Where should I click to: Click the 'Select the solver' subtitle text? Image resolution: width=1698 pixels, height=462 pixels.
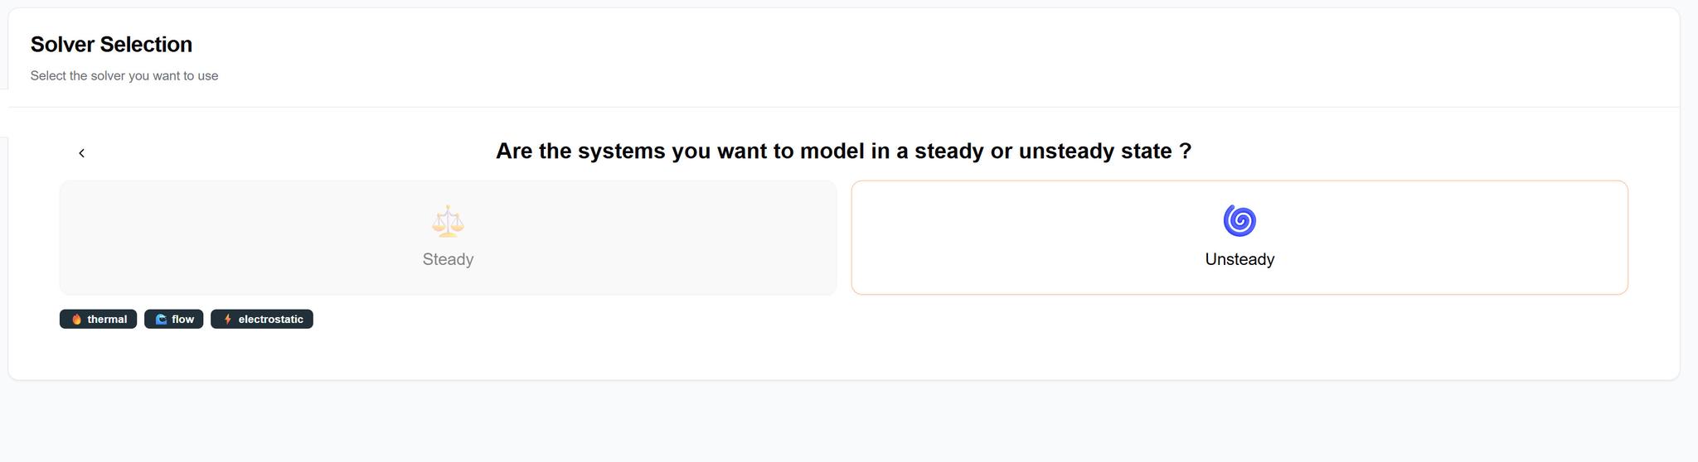[x=124, y=76]
